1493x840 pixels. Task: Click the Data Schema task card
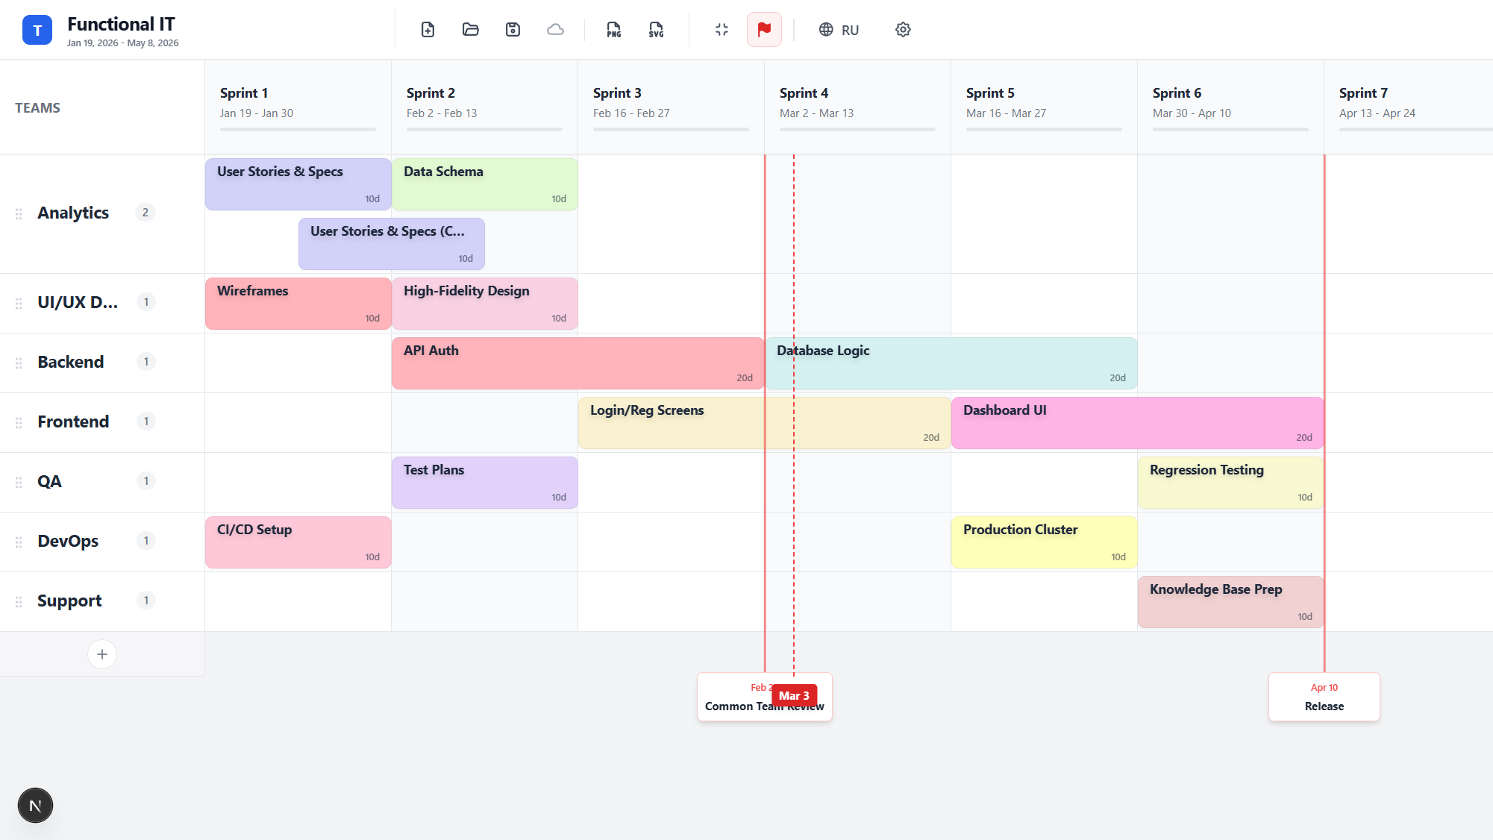point(485,184)
